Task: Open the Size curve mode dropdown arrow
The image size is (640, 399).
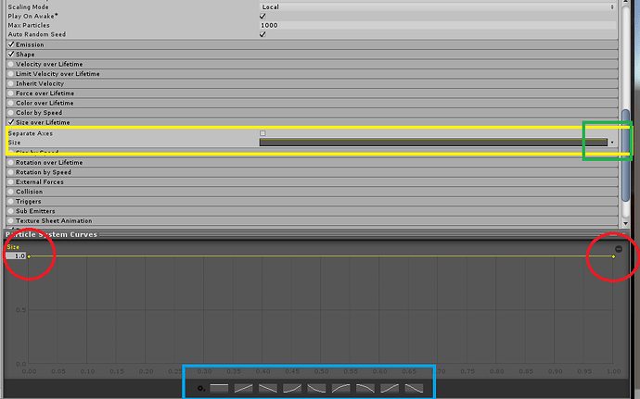Action: (x=612, y=143)
